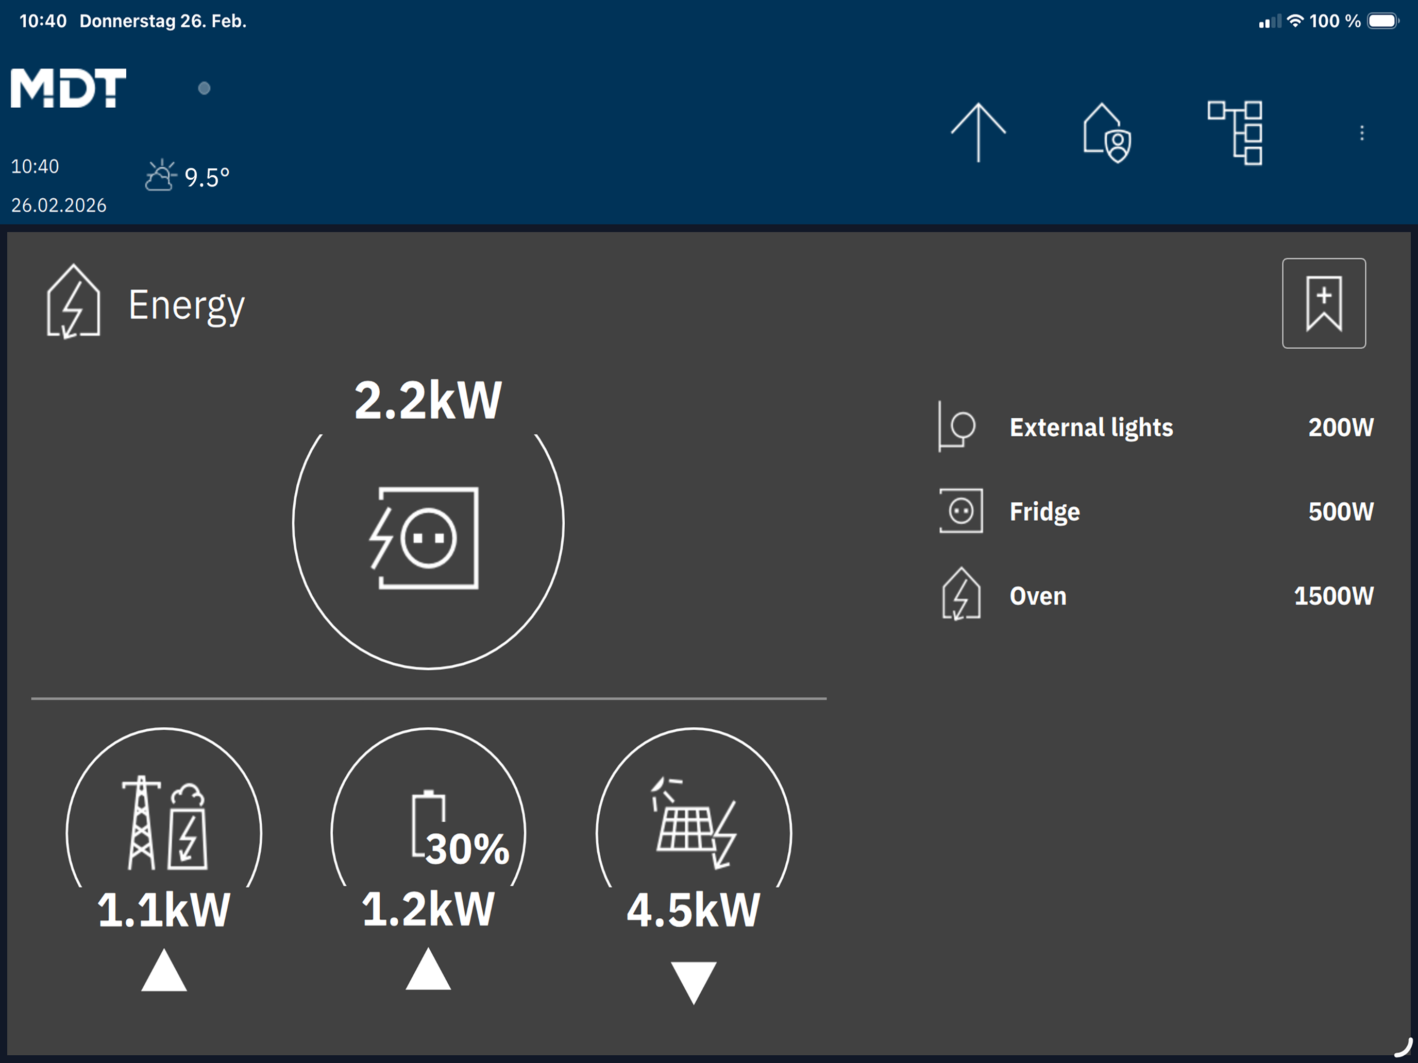Tap the Energy house icon
The image size is (1418, 1063).
tap(73, 301)
